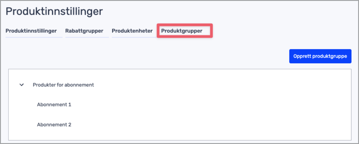Choose the Abonnement 2 subgroup row
This screenshot has height=144, width=359.
click(54, 125)
